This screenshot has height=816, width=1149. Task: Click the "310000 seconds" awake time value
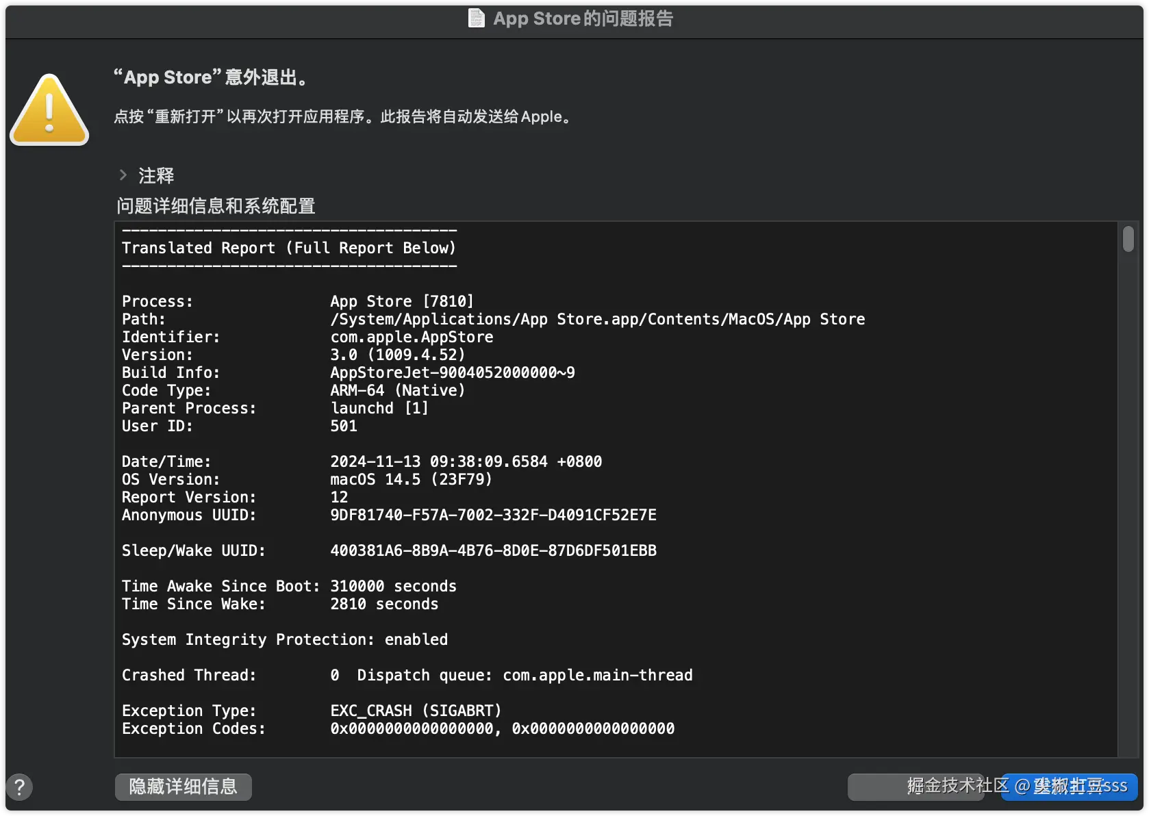pos(393,586)
